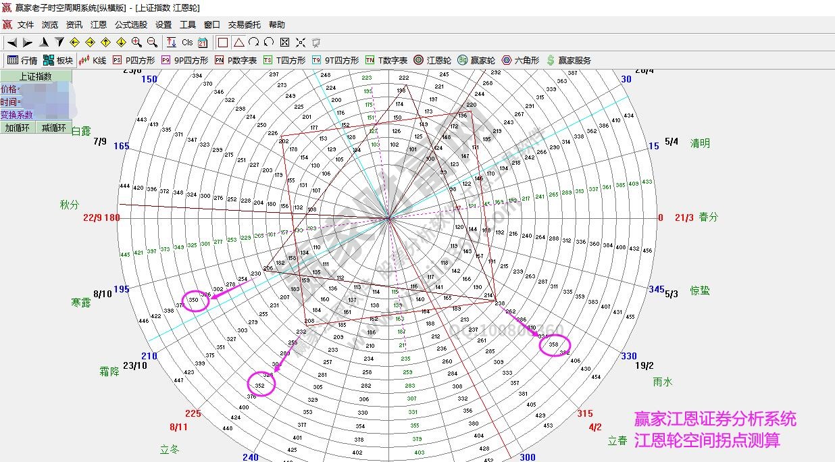835x462 pixels.
Task: Click the zoom out magnifier icon
Action: click(153, 42)
